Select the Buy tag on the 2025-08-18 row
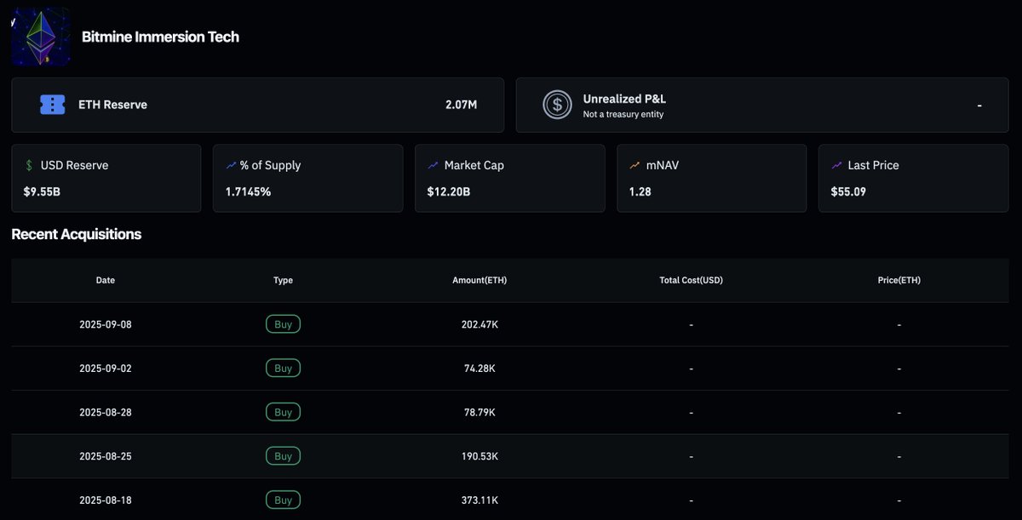This screenshot has height=520, width=1022. pos(283,500)
